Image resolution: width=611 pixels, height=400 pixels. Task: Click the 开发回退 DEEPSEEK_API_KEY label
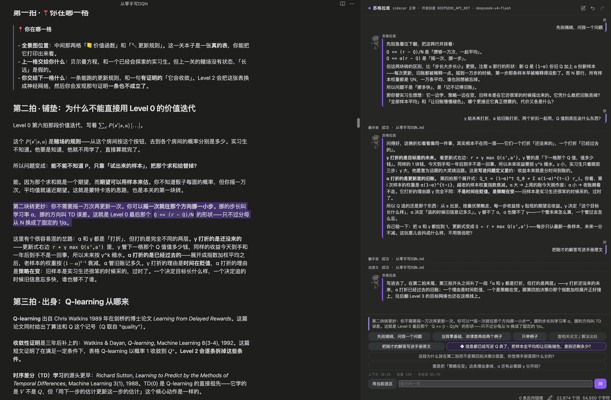tap(446, 8)
